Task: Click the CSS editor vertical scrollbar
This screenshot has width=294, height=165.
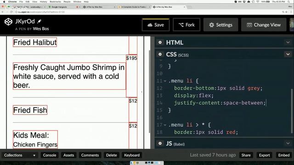Action: click(292, 110)
